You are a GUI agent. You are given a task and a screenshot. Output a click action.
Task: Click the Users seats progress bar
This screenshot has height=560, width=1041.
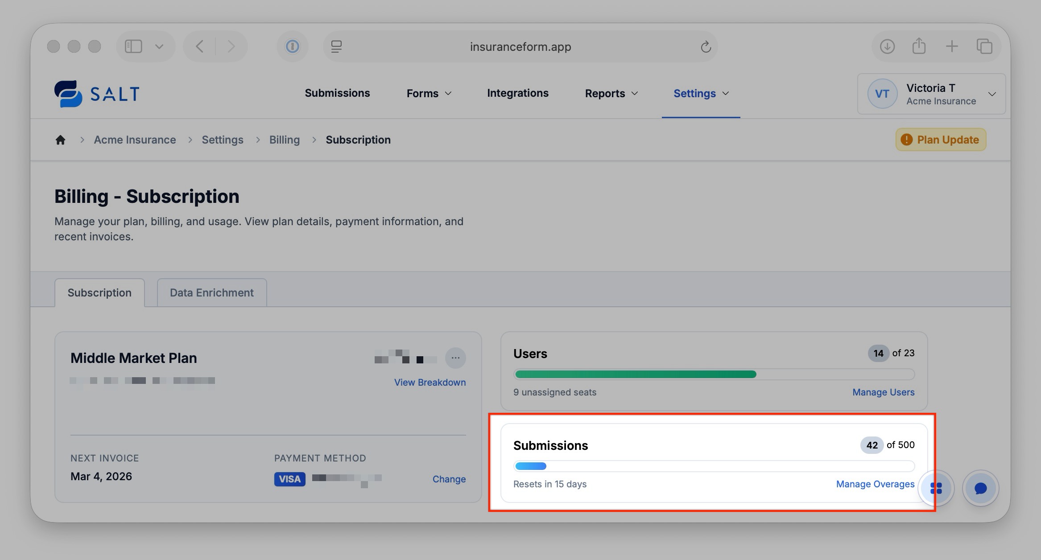tap(714, 375)
